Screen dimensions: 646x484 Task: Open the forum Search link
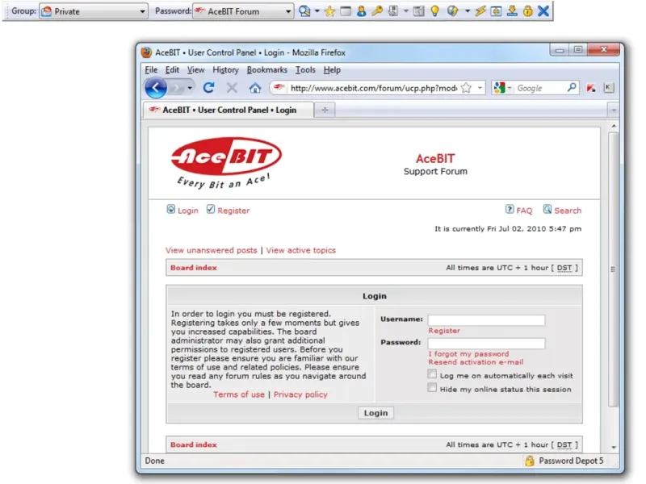click(x=568, y=211)
